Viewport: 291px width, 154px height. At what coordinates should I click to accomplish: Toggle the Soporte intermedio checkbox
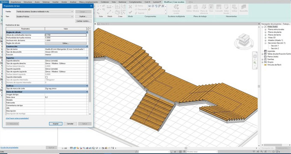46,77
